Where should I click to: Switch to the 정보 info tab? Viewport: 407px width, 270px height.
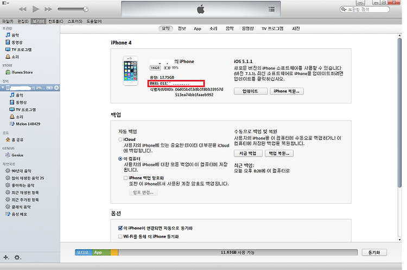tap(182, 29)
